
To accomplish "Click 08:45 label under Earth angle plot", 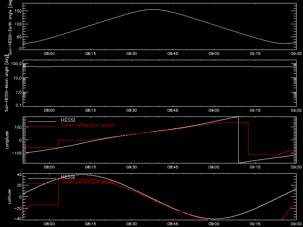I will pos(173,54).
